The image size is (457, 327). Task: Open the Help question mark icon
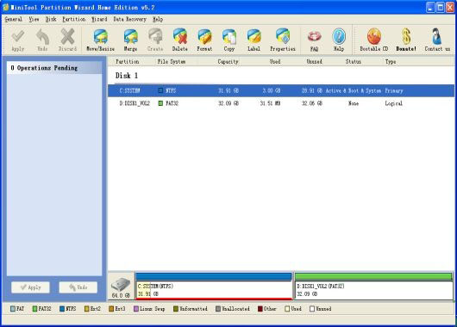point(339,40)
